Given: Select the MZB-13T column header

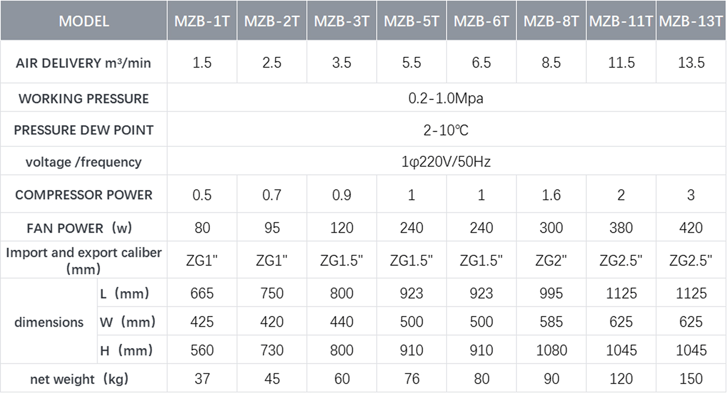Looking at the screenshot, I should [691, 21].
